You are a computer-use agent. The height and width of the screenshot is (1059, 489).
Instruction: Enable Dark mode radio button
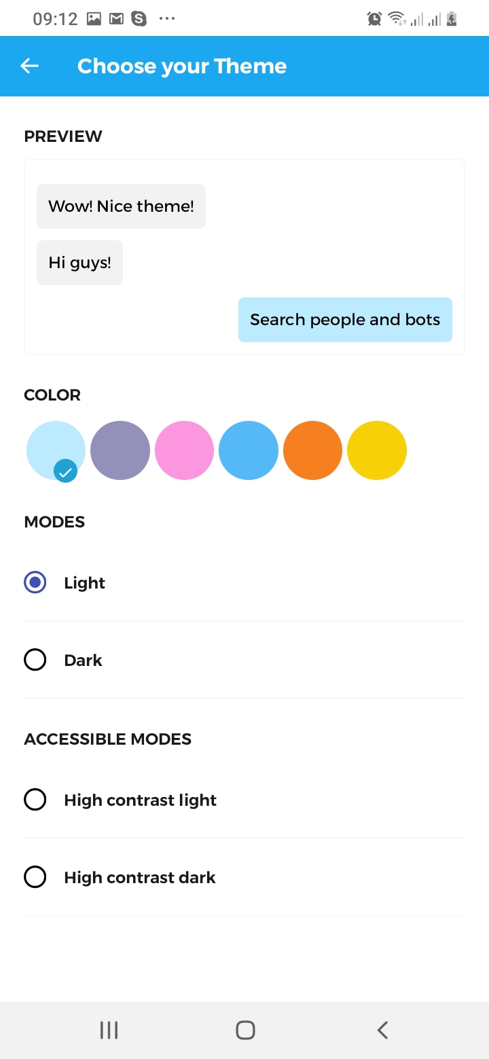pos(35,660)
